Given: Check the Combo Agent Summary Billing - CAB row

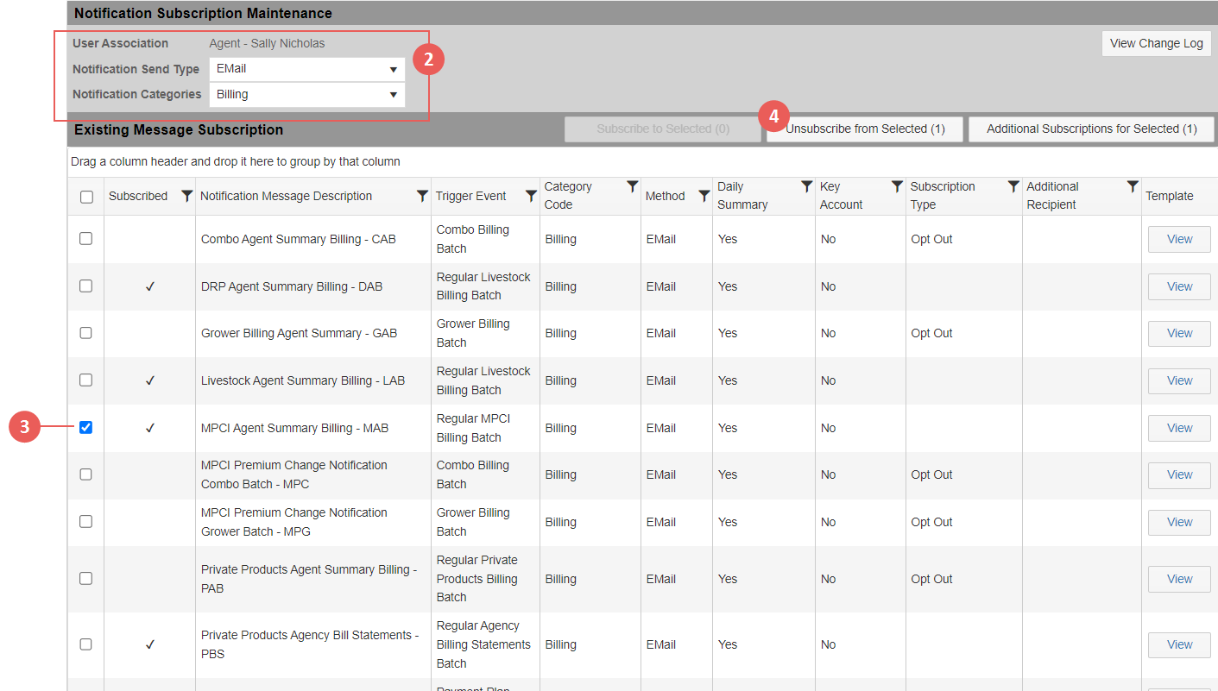Looking at the screenshot, I should point(86,238).
